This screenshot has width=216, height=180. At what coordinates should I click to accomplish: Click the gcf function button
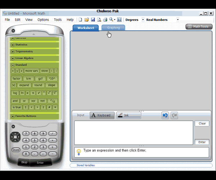(40, 79)
